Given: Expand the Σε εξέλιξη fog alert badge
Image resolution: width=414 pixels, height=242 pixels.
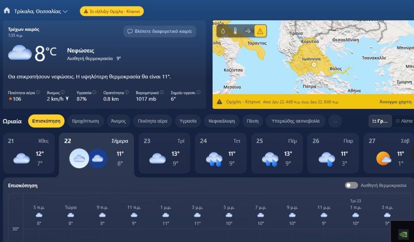Looking at the screenshot, I should [x=112, y=11].
